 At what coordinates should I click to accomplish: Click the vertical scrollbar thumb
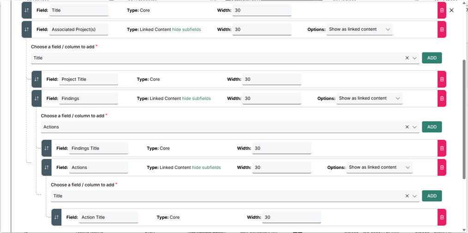pos(464,120)
